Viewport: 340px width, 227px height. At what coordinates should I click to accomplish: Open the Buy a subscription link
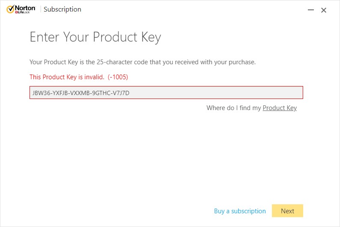click(x=240, y=211)
